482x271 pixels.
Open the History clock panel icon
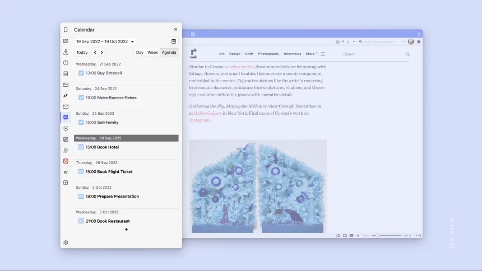(66, 63)
